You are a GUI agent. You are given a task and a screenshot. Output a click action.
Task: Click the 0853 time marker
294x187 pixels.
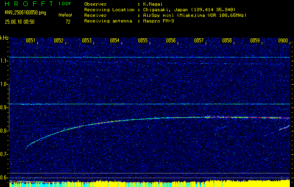tap(86, 41)
